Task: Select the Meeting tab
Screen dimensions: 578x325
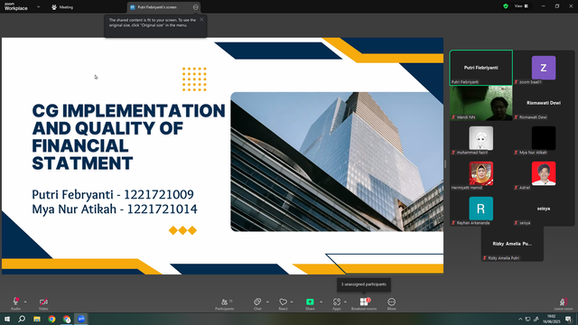Action: coord(62,7)
